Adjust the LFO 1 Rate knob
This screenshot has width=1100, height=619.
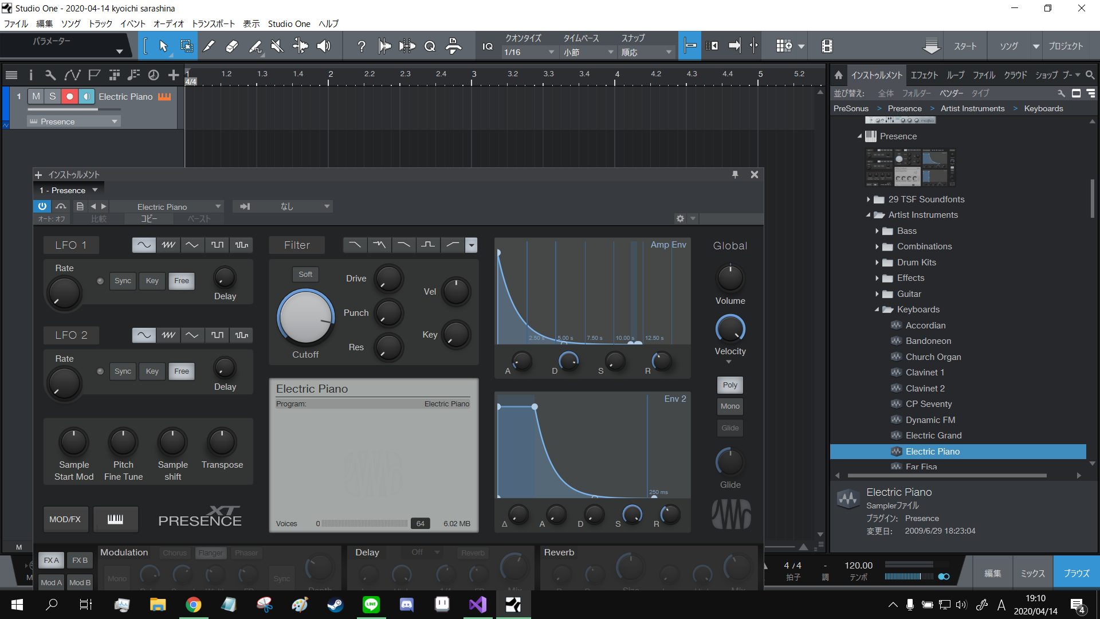point(64,292)
